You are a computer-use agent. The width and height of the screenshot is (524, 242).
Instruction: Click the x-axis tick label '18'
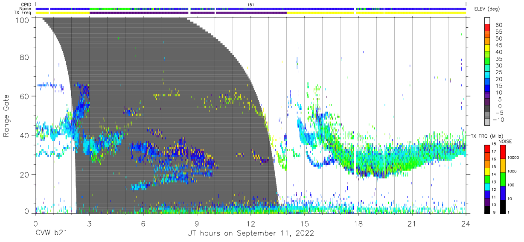click(358, 224)
